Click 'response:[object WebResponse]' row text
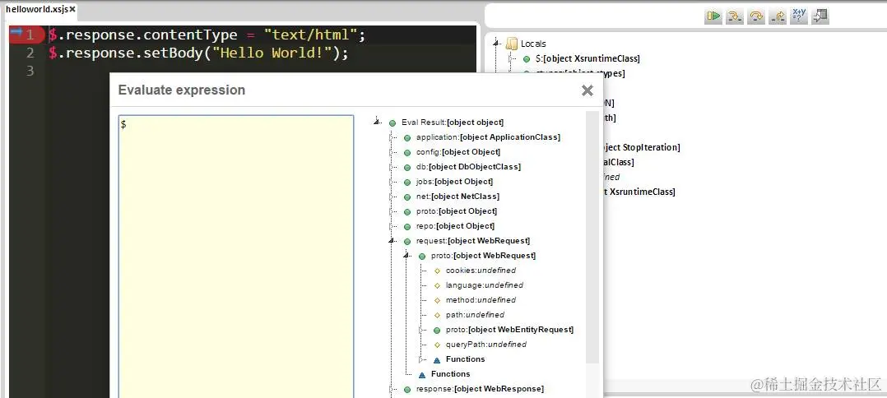This screenshot has width=887, height=398. point(480,388)
